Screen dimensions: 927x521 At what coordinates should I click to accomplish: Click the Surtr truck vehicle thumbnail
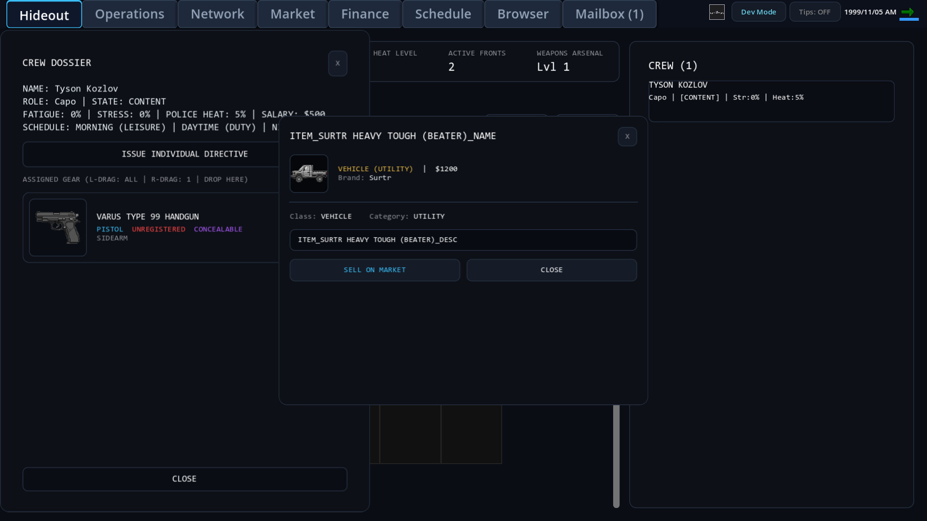309,174
